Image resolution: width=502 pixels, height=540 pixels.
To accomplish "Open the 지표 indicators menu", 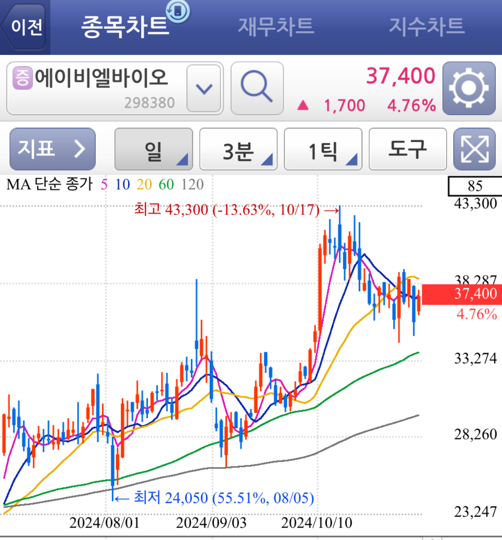I will pos(52,149).
